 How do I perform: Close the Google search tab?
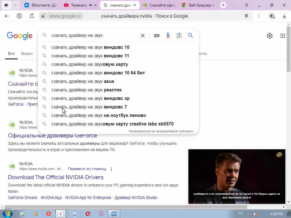(135, 5)
